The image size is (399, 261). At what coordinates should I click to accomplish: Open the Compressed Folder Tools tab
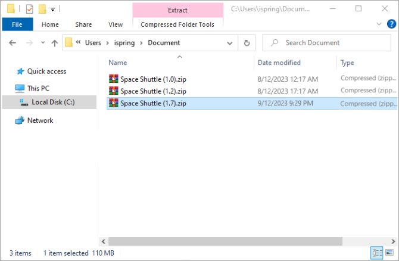pos(178,24)
